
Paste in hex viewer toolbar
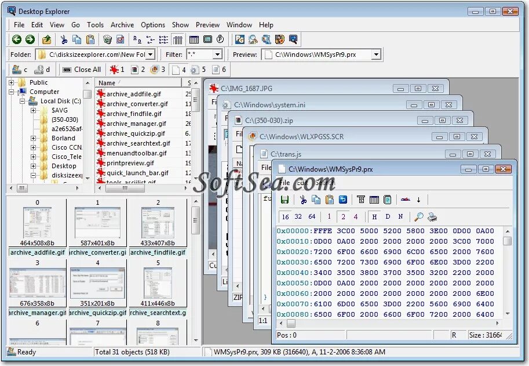[330, 200]
